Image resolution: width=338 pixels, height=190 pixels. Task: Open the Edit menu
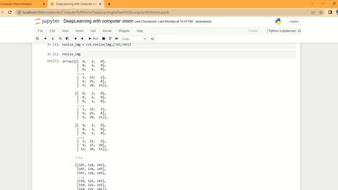tap(52, 31)
